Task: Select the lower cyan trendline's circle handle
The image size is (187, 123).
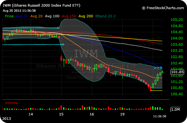Action: pos(63,44)
